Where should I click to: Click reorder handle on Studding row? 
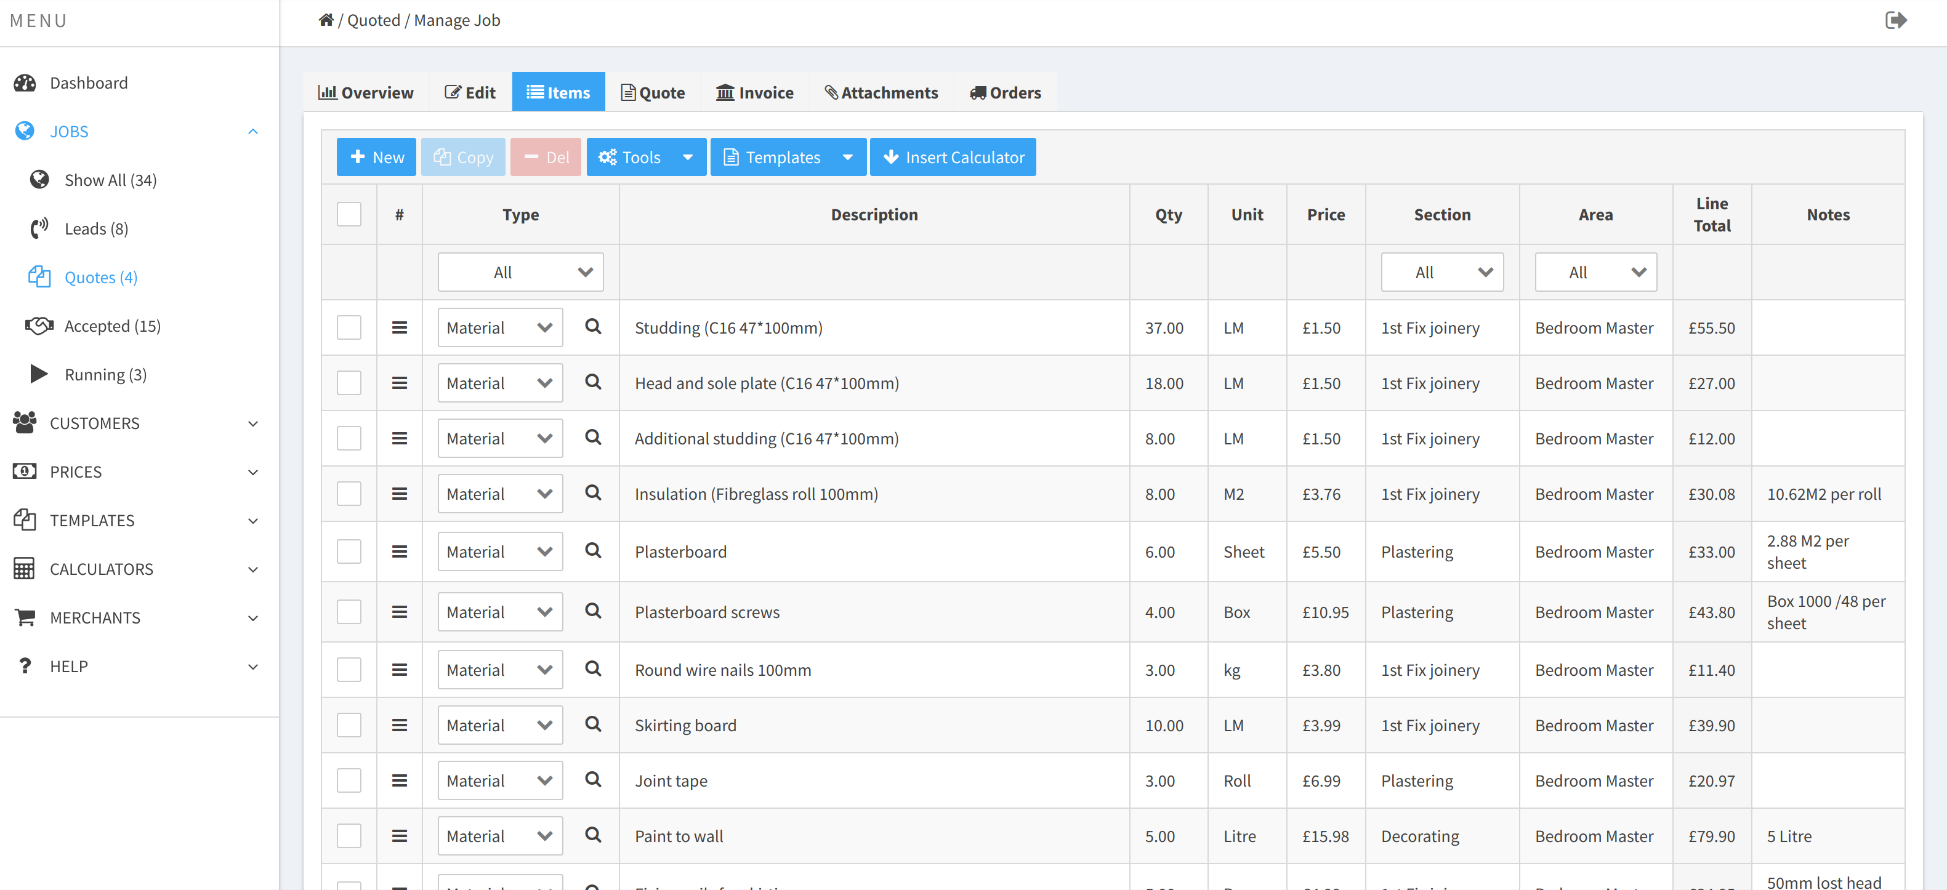coord(399,328)
